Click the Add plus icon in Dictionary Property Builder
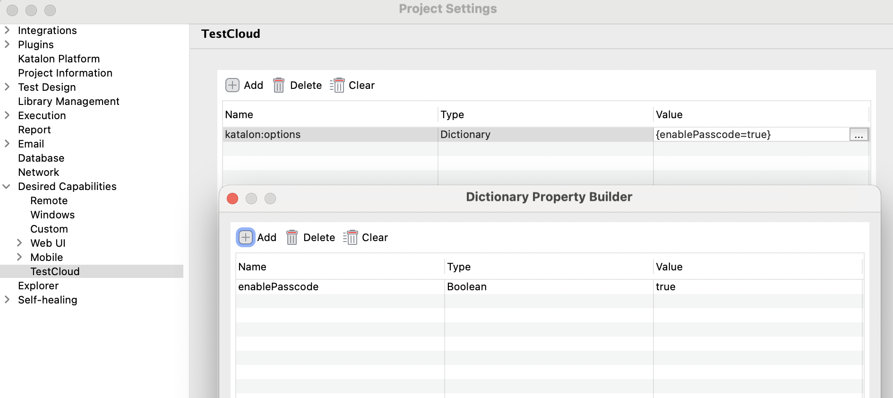 [246, 237]
